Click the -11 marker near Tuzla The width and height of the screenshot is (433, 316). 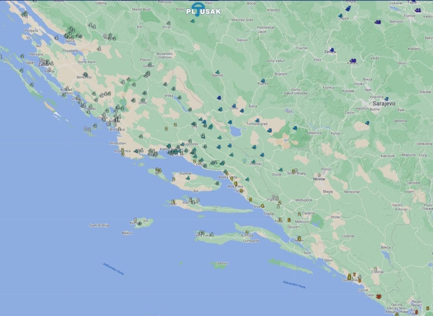pyautogui.click(x=418, y=10)
